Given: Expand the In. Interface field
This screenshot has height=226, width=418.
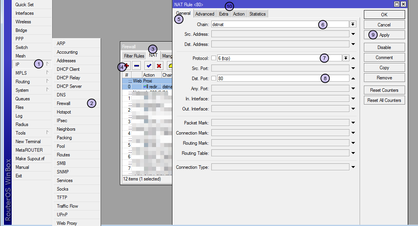Looking at the screenshot, I should pyautogui.click(x=353, y=99).
